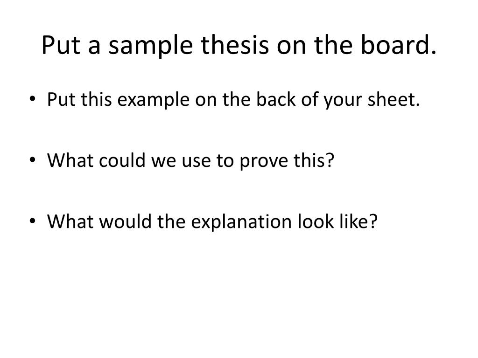The image size is (478, 358).
Task: Select the first bullet point marker
Action: pos(33,99)
